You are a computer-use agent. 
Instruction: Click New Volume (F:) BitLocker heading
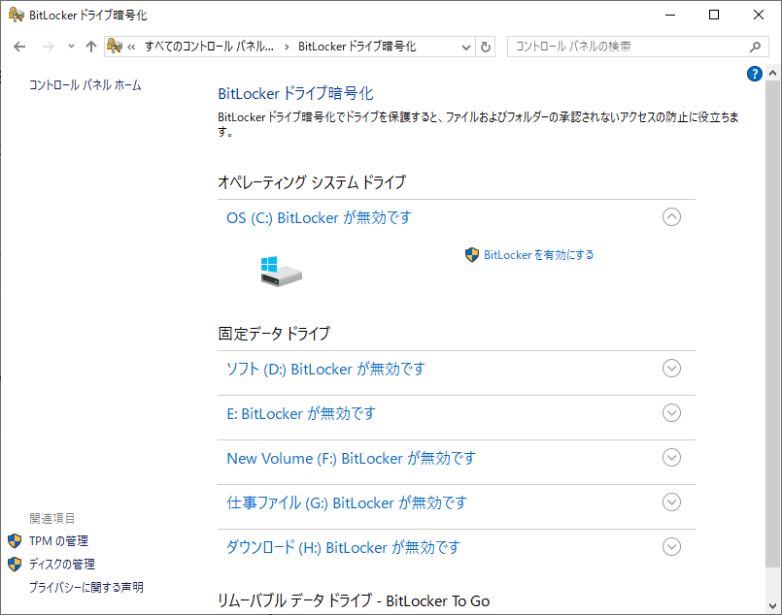[x=351, y=458]
